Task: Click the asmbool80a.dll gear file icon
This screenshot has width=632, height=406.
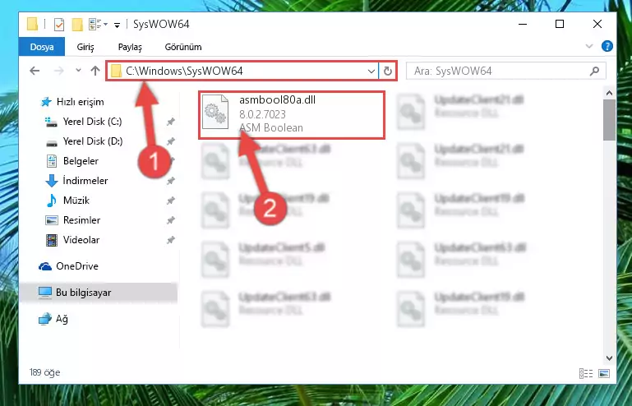Action: tap(215, 112)
